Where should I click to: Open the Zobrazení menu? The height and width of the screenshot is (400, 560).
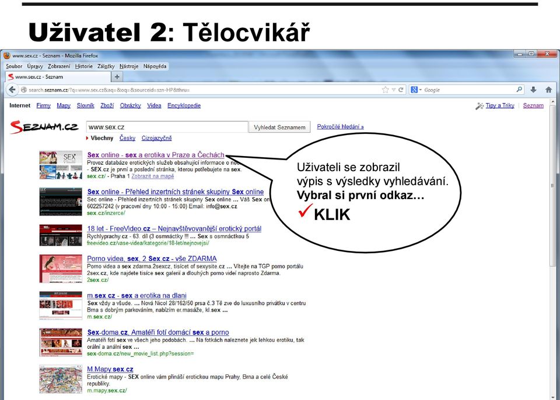(59, 66)
